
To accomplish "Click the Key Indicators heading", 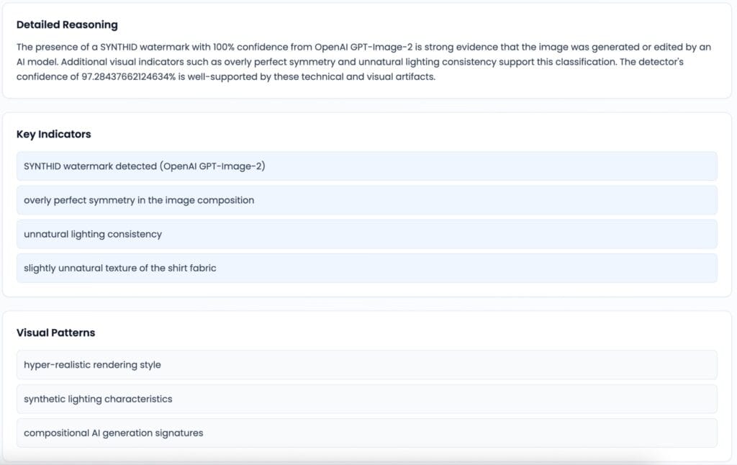I will [x=53, y=134].
